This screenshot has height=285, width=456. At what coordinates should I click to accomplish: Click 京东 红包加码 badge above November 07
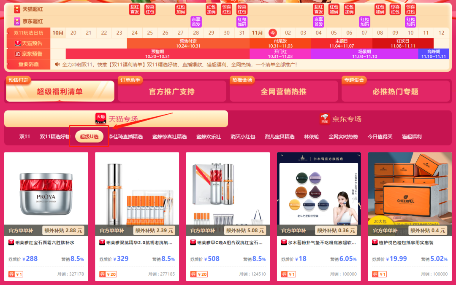pyautogui.click(x=365, y=22)
